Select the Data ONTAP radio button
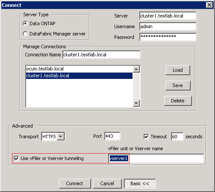The image size is (215, 192). coord(25,23)
